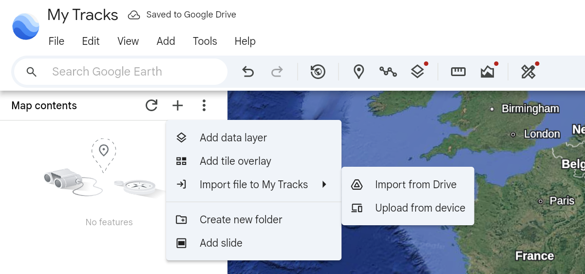Click the Saved to Google Drive cloud icon
The height and width of the screenshot is (274, 585).
pos(134,15)
